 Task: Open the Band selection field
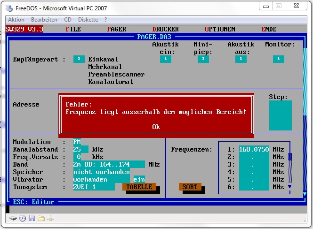point(109,164)
